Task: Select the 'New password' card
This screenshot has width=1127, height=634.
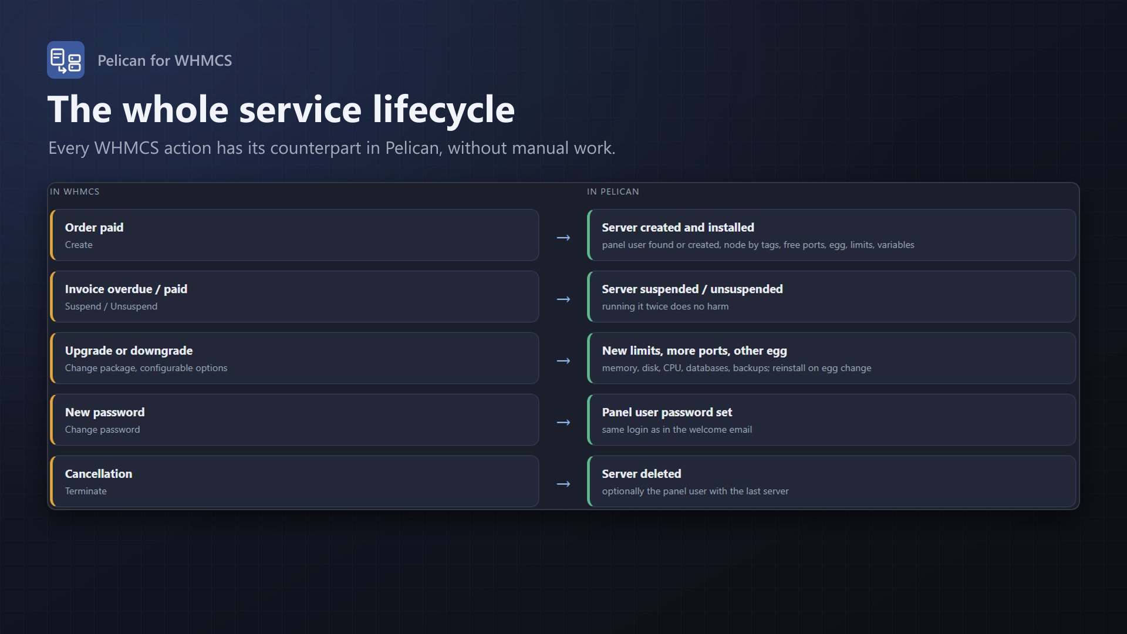Action: [295, 420]
